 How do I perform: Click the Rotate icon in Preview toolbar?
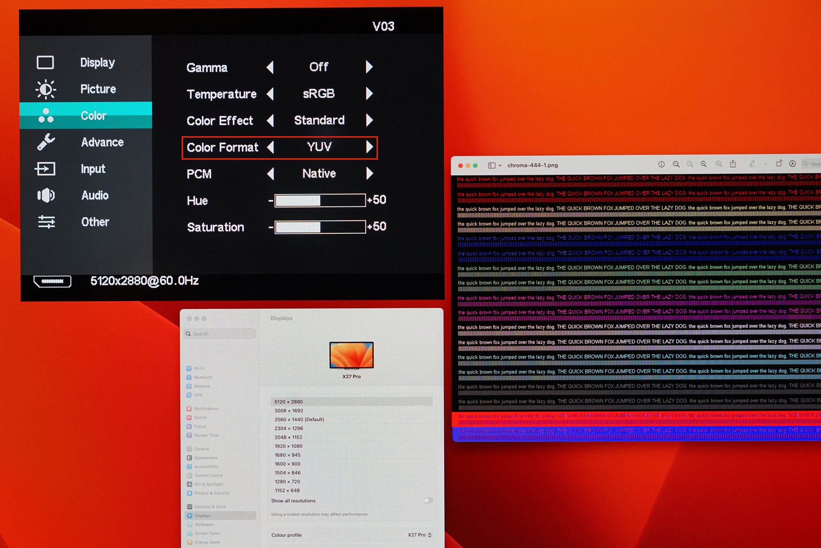tap(779, 163)
